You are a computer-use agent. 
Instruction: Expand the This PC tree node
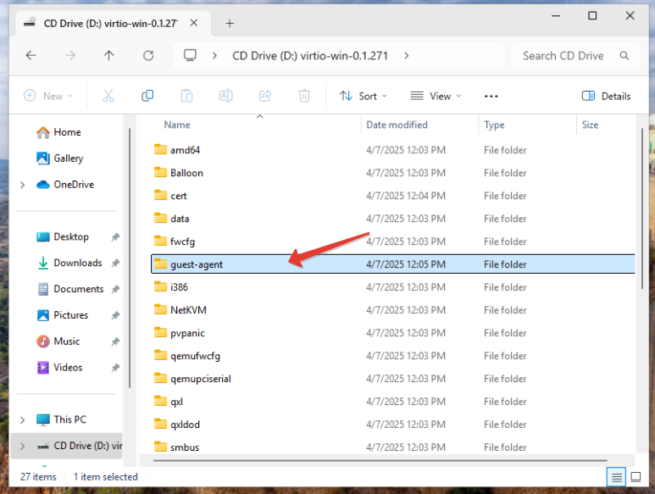[x=23, y=419]
